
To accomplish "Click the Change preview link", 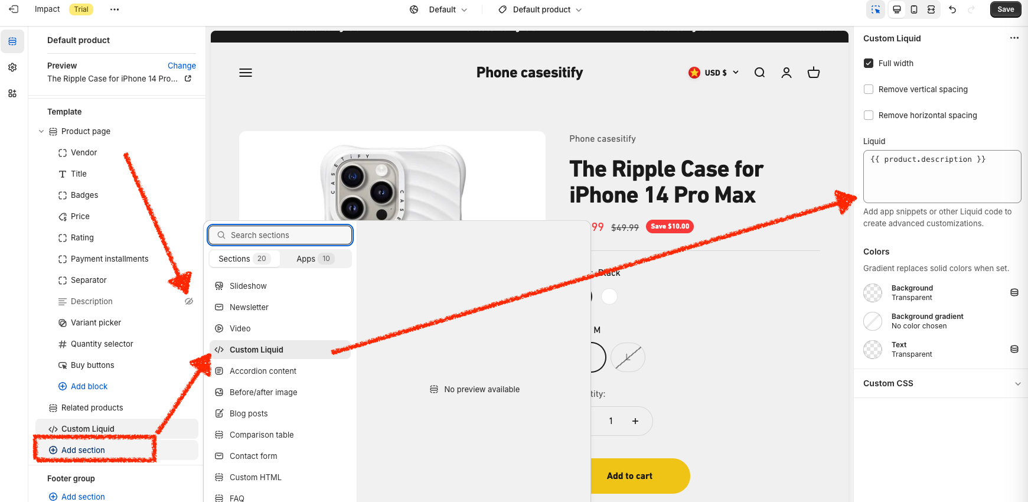I will pyautogui.click(x=181, y=66).
